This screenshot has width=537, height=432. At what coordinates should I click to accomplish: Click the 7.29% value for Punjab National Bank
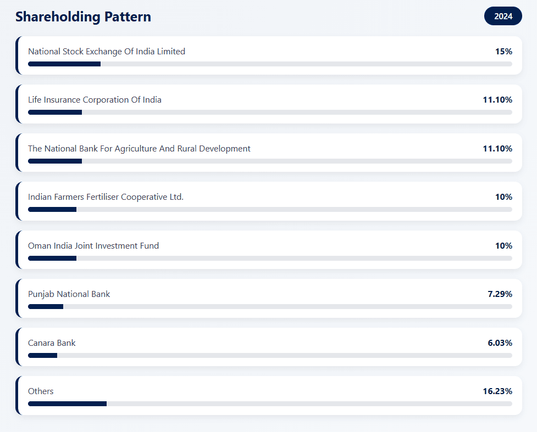pos(500,294)
